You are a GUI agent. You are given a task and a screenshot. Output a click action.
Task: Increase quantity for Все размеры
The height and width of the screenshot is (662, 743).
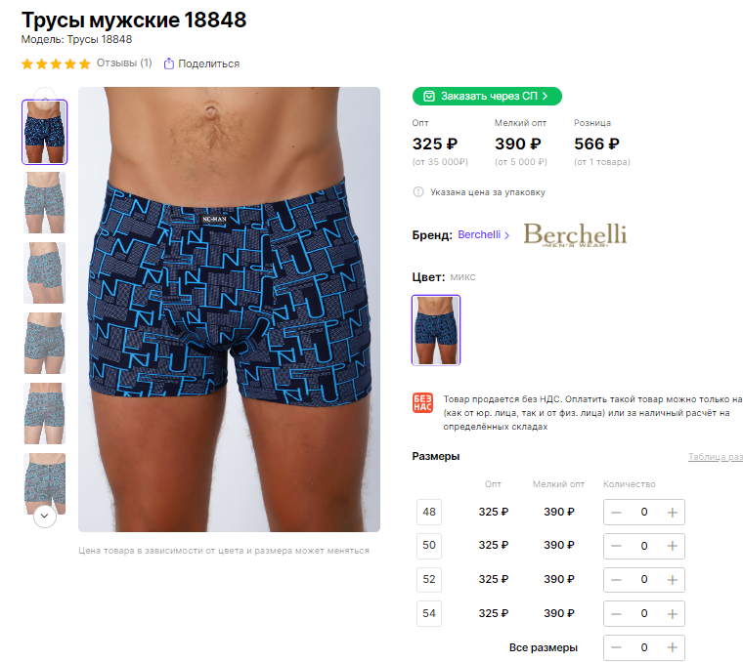[672, 647]
